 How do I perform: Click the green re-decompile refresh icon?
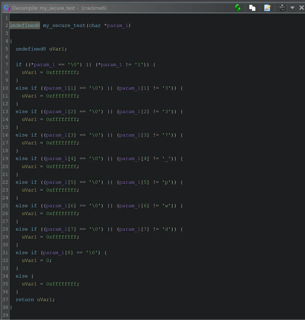coord(237,8)
